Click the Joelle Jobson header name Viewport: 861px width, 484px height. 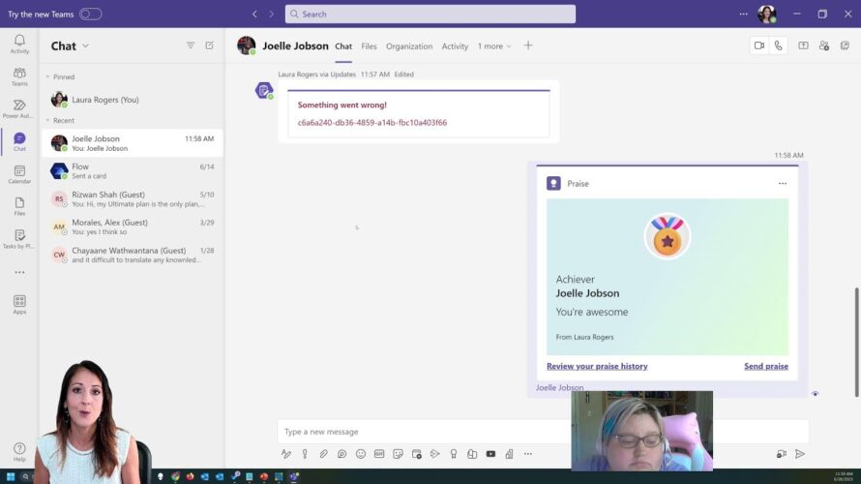coord(295,45)
